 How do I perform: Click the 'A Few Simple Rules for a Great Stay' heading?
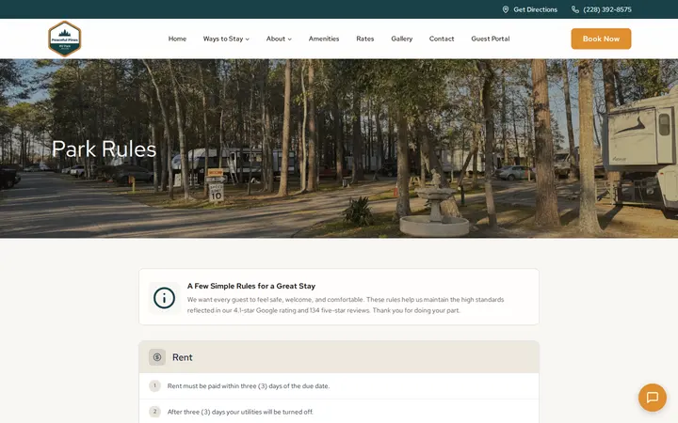[251, 286]
